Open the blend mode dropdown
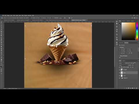This screenshot has width=139, height=104. pyautogui.click(x=123, y=65)
